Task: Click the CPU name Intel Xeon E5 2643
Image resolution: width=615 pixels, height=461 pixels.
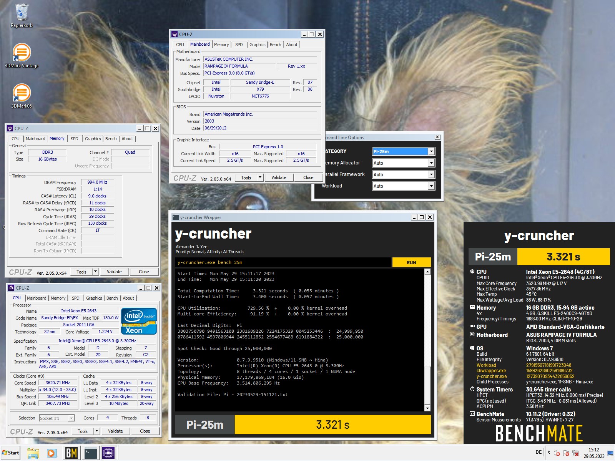Action: coord(79,311)
